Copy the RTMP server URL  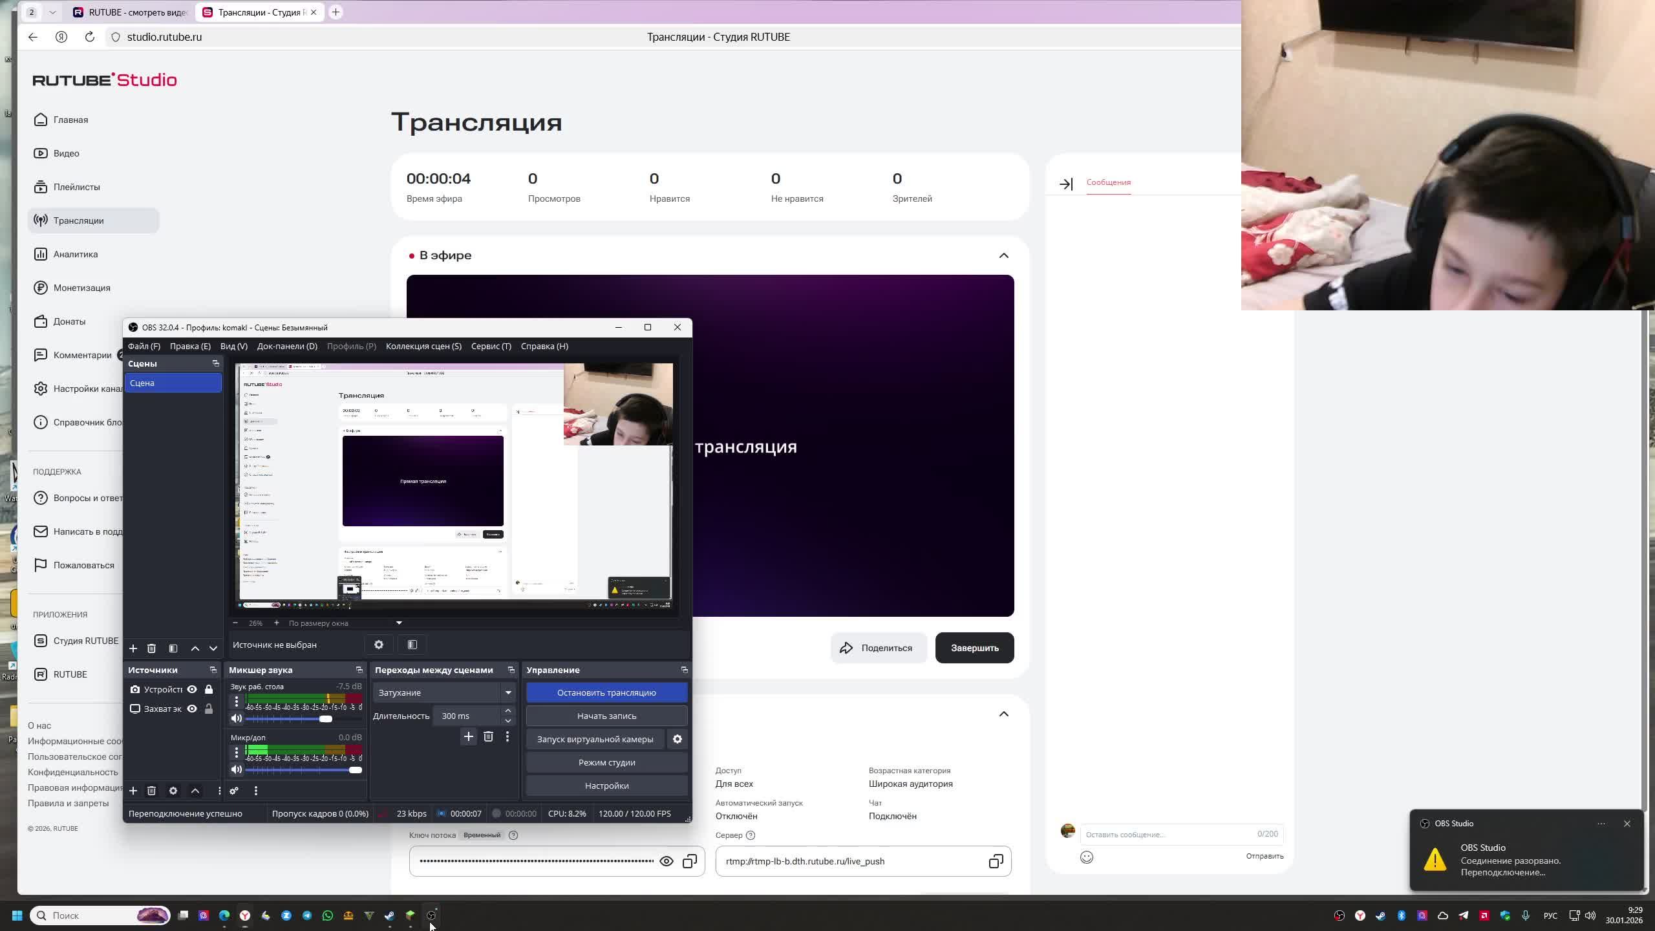click(x=996, y=861)
